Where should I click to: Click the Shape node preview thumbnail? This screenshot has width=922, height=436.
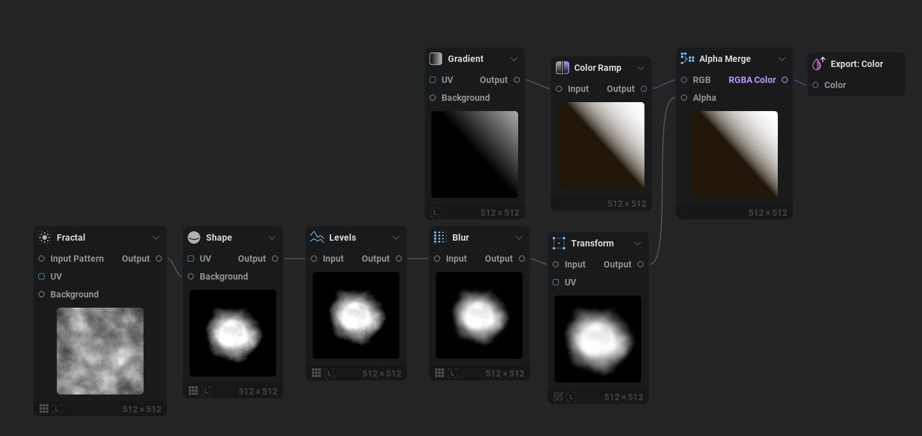[x=233, y=333]
